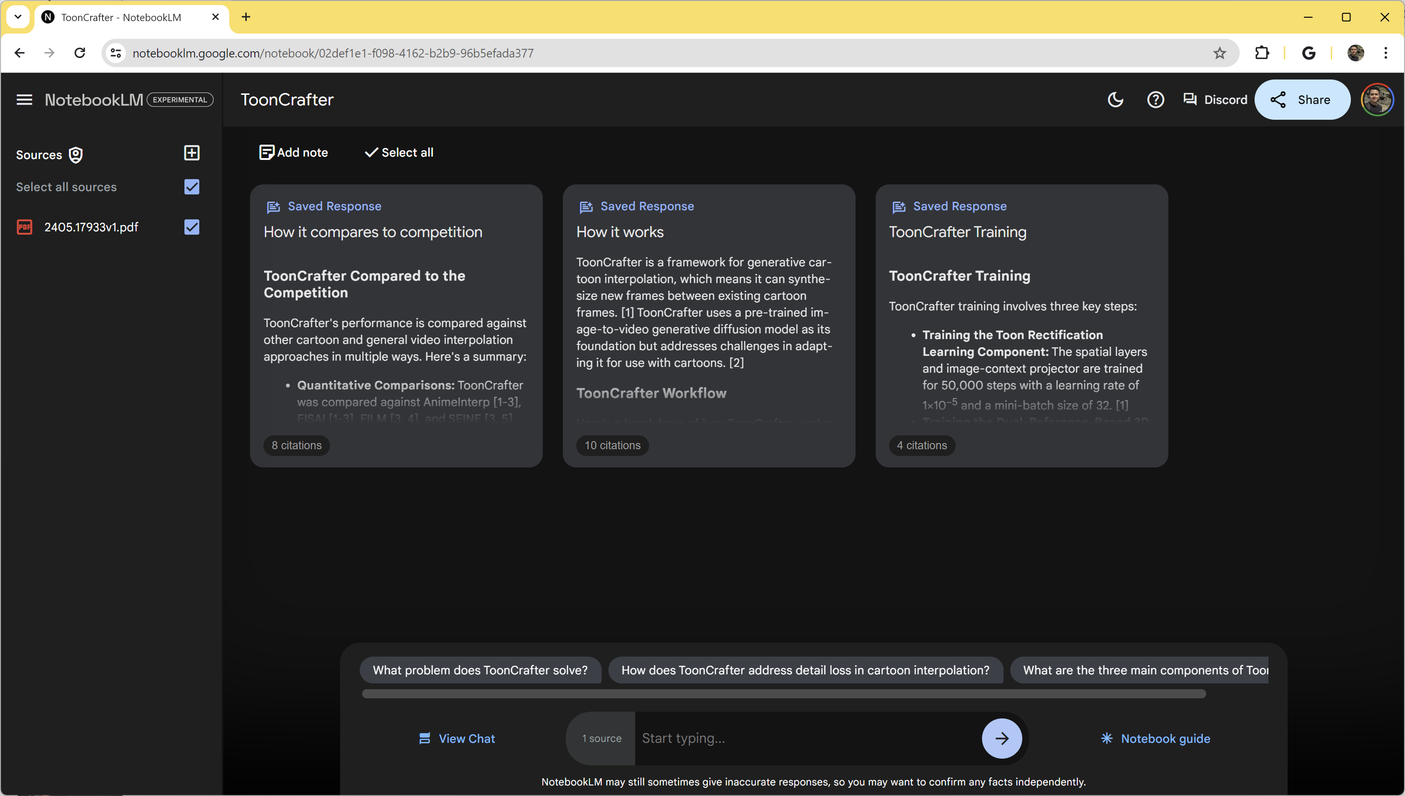Click the Share button
This screenshot has width=1405, height=796.
point(1301,99)
